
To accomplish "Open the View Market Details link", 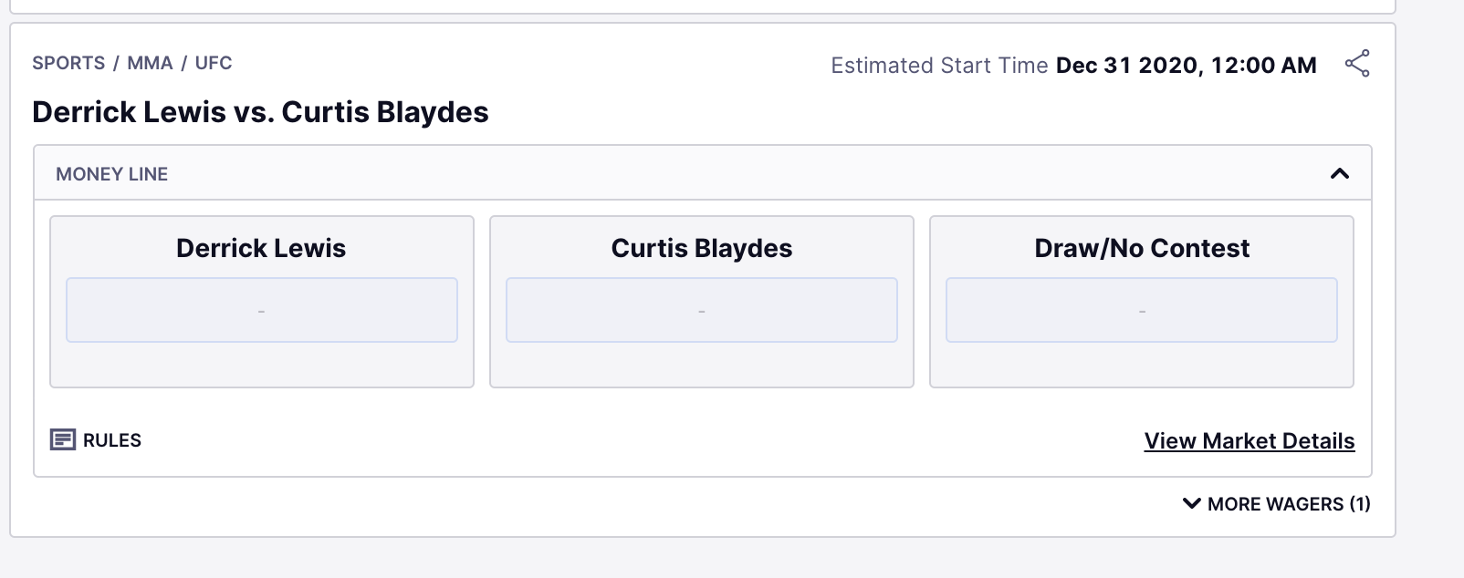I will coord(1249,441).
